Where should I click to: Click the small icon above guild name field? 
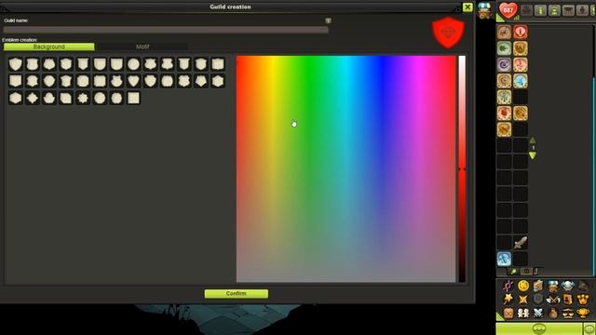coord(328,20)
